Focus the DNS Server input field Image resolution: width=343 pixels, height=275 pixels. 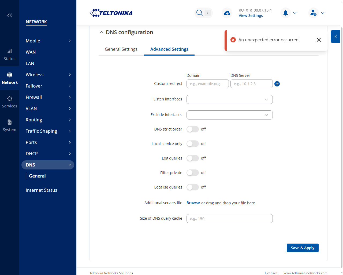(x=252, y=84)
